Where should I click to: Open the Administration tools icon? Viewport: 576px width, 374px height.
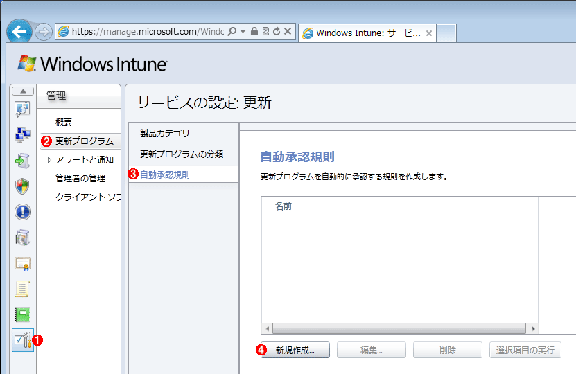[22, 340]
